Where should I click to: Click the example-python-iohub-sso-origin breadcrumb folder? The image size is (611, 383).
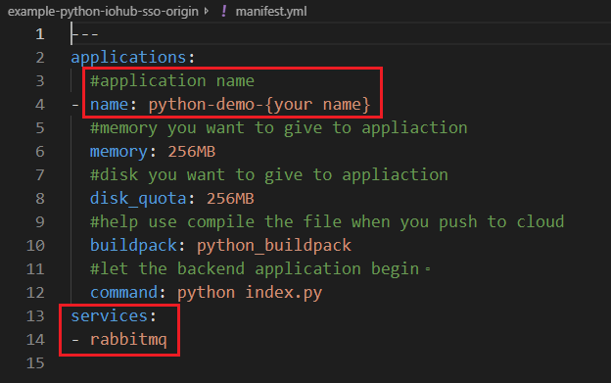(103, 12)
